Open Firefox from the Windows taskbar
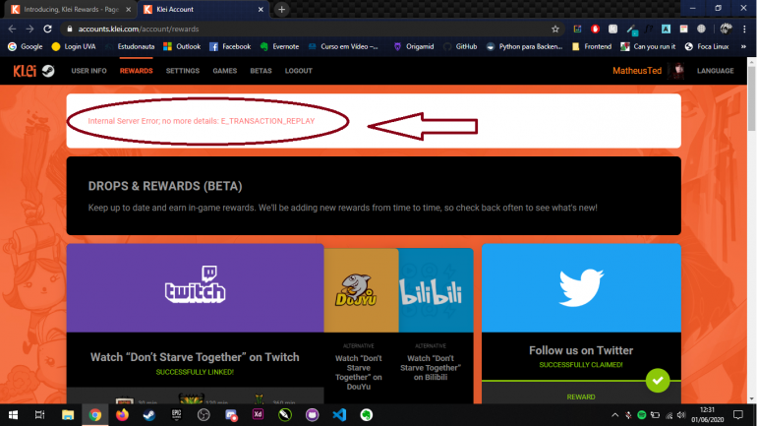Image resolution: width=757 pixels, height=426 pixels. (122, 415)
